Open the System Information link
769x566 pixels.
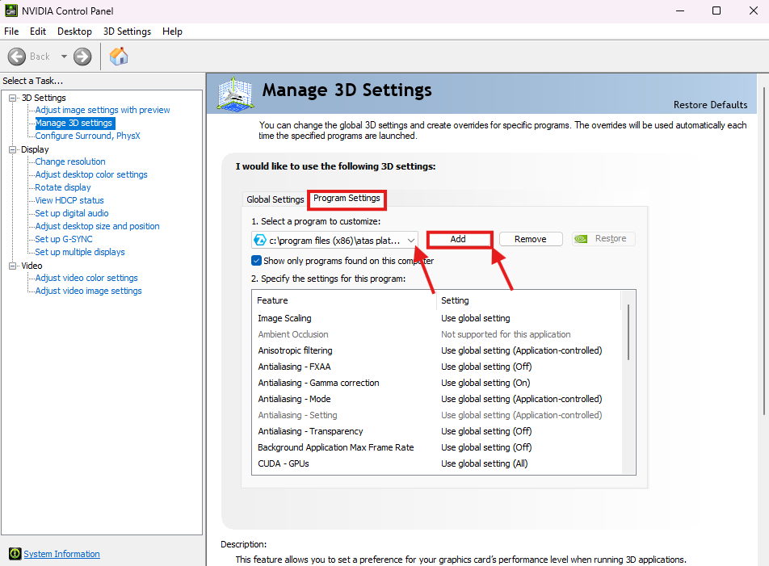tap(61, 554)
